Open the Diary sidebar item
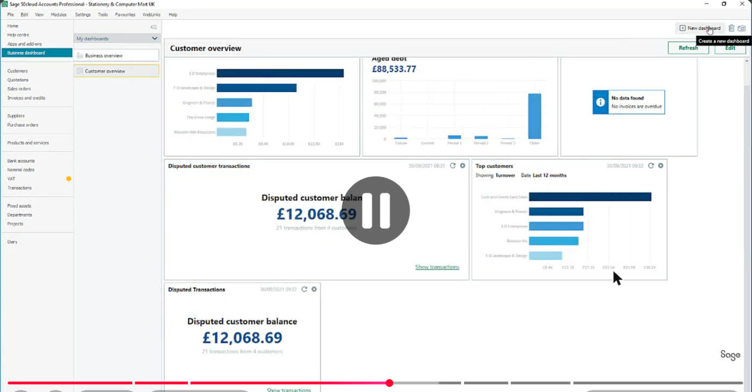Image resolution: width=752 pixels, height=392 pixels. point(12,242)
